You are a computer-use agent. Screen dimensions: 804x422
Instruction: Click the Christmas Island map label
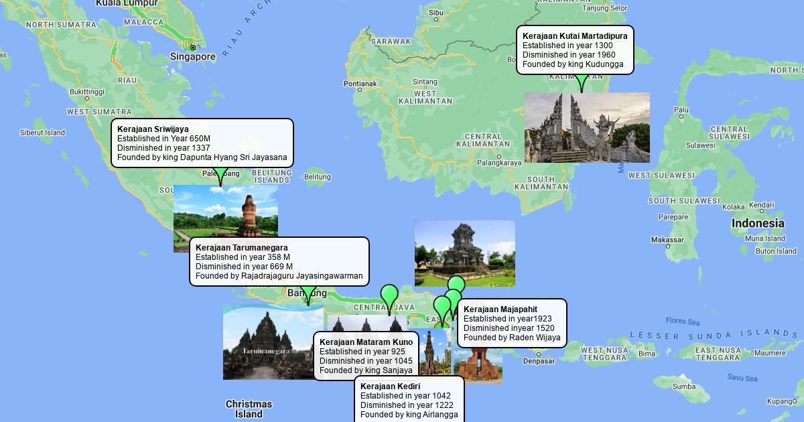coord(249,409)
